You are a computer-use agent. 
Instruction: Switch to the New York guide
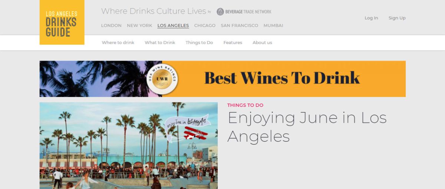[x=139, y=26]
